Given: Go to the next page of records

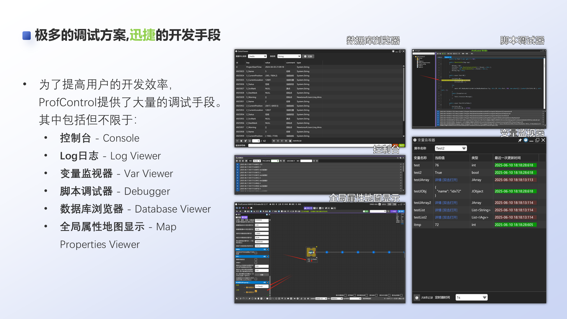Looking at the screenshot, I should pos(282,141).
